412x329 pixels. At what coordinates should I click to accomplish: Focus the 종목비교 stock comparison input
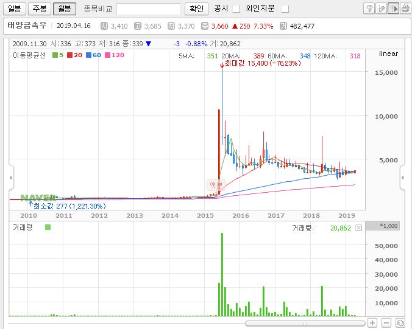[x=148, y=9]
